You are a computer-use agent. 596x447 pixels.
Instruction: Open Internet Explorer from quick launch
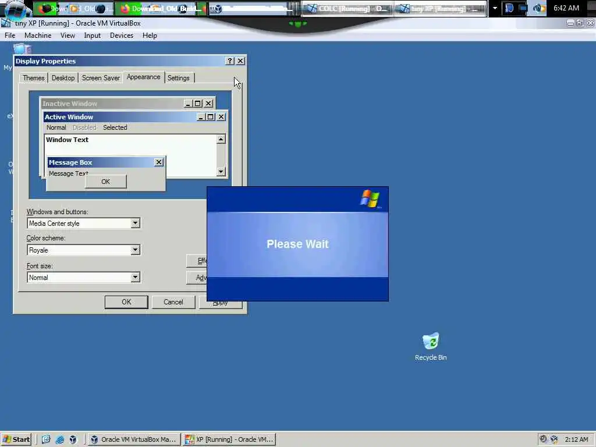(x=60, y=439)
